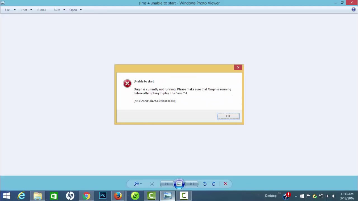Screen dimensions: 358x201
Task: Expand the Burn dropdown arrow
Action: (64, 10)
